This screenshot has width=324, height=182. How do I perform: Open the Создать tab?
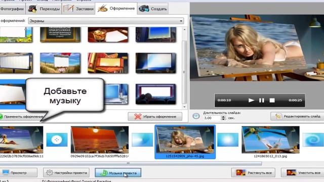click(x=153, y=9)
